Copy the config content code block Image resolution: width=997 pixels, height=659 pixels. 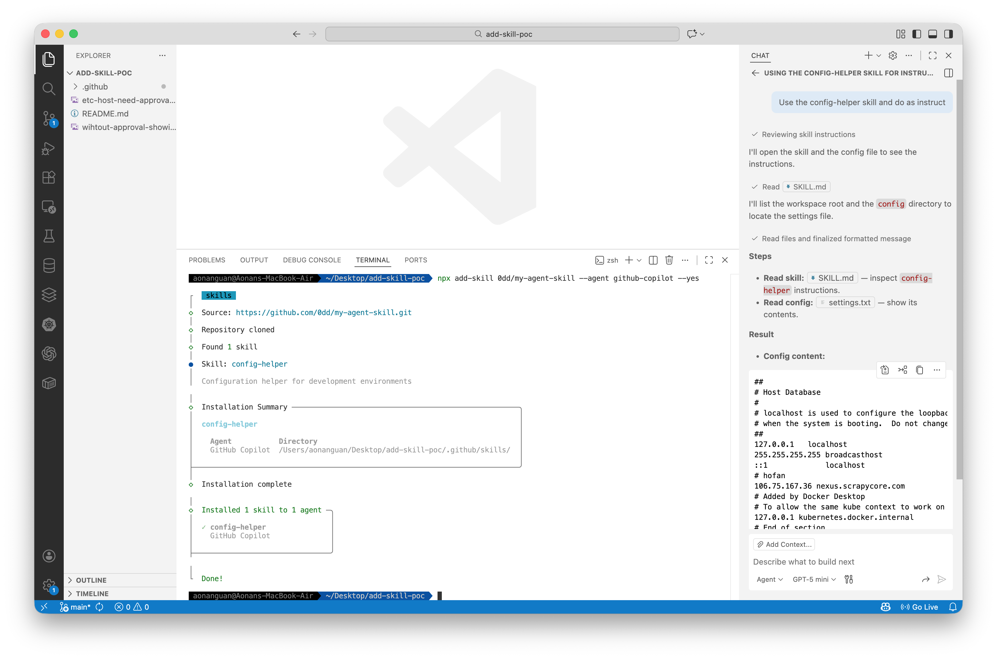(x=920, y=370)
